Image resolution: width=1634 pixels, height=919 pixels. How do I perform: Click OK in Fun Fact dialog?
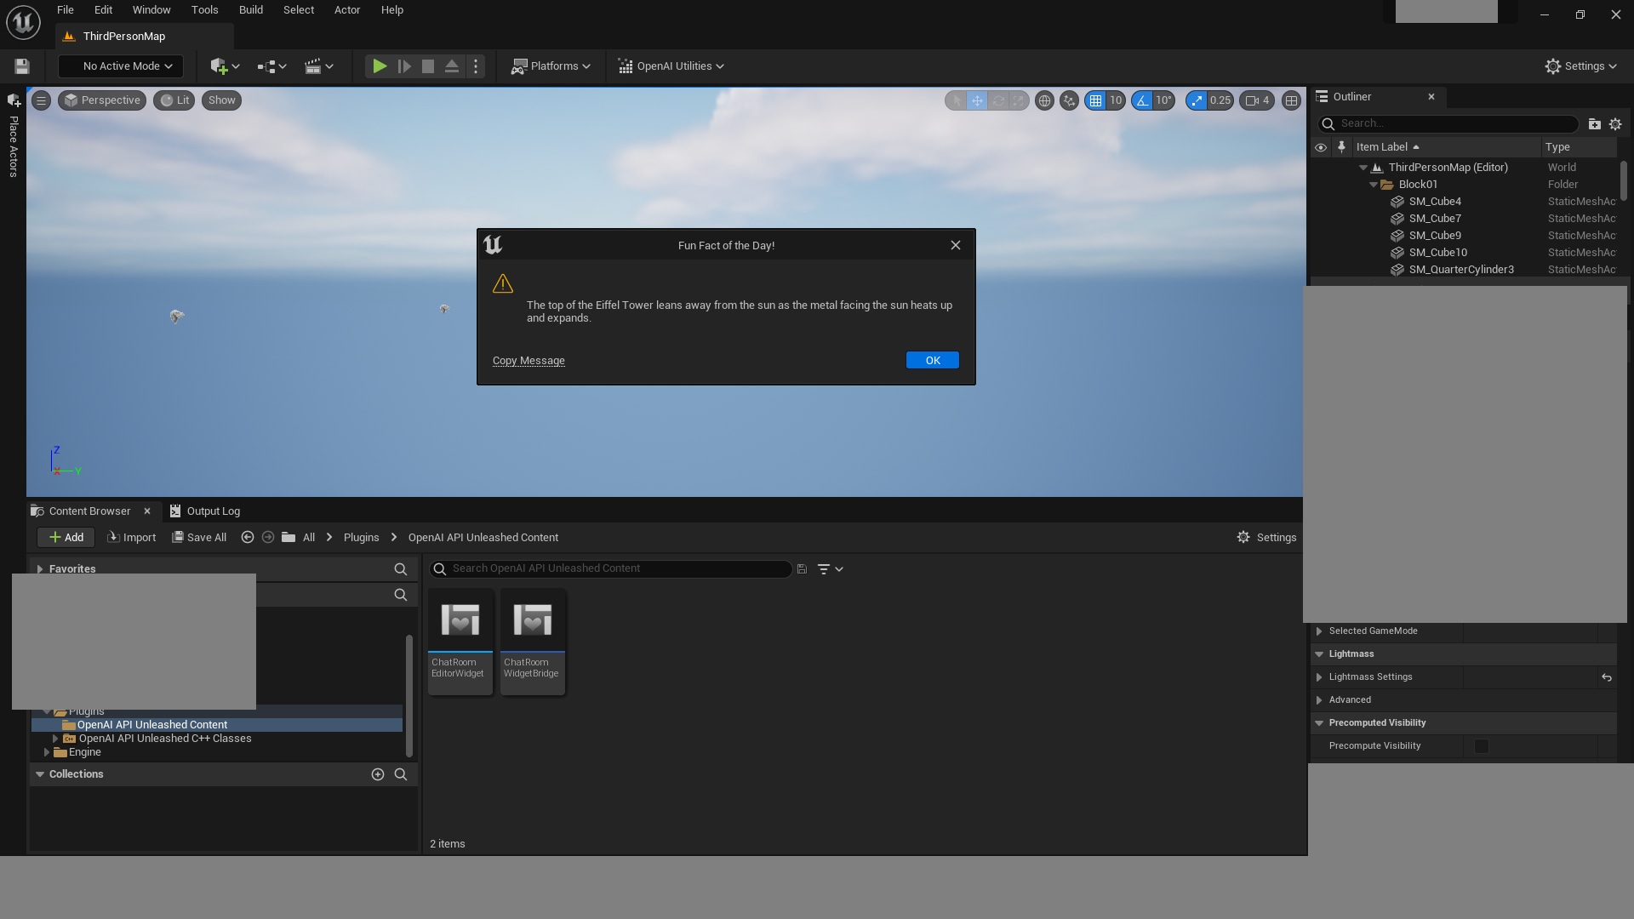[x=932, y=361]
